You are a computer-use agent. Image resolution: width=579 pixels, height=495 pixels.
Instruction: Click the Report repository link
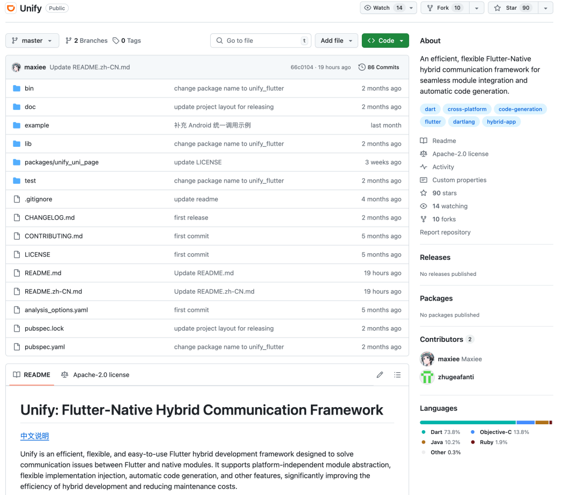click(445, 232)
